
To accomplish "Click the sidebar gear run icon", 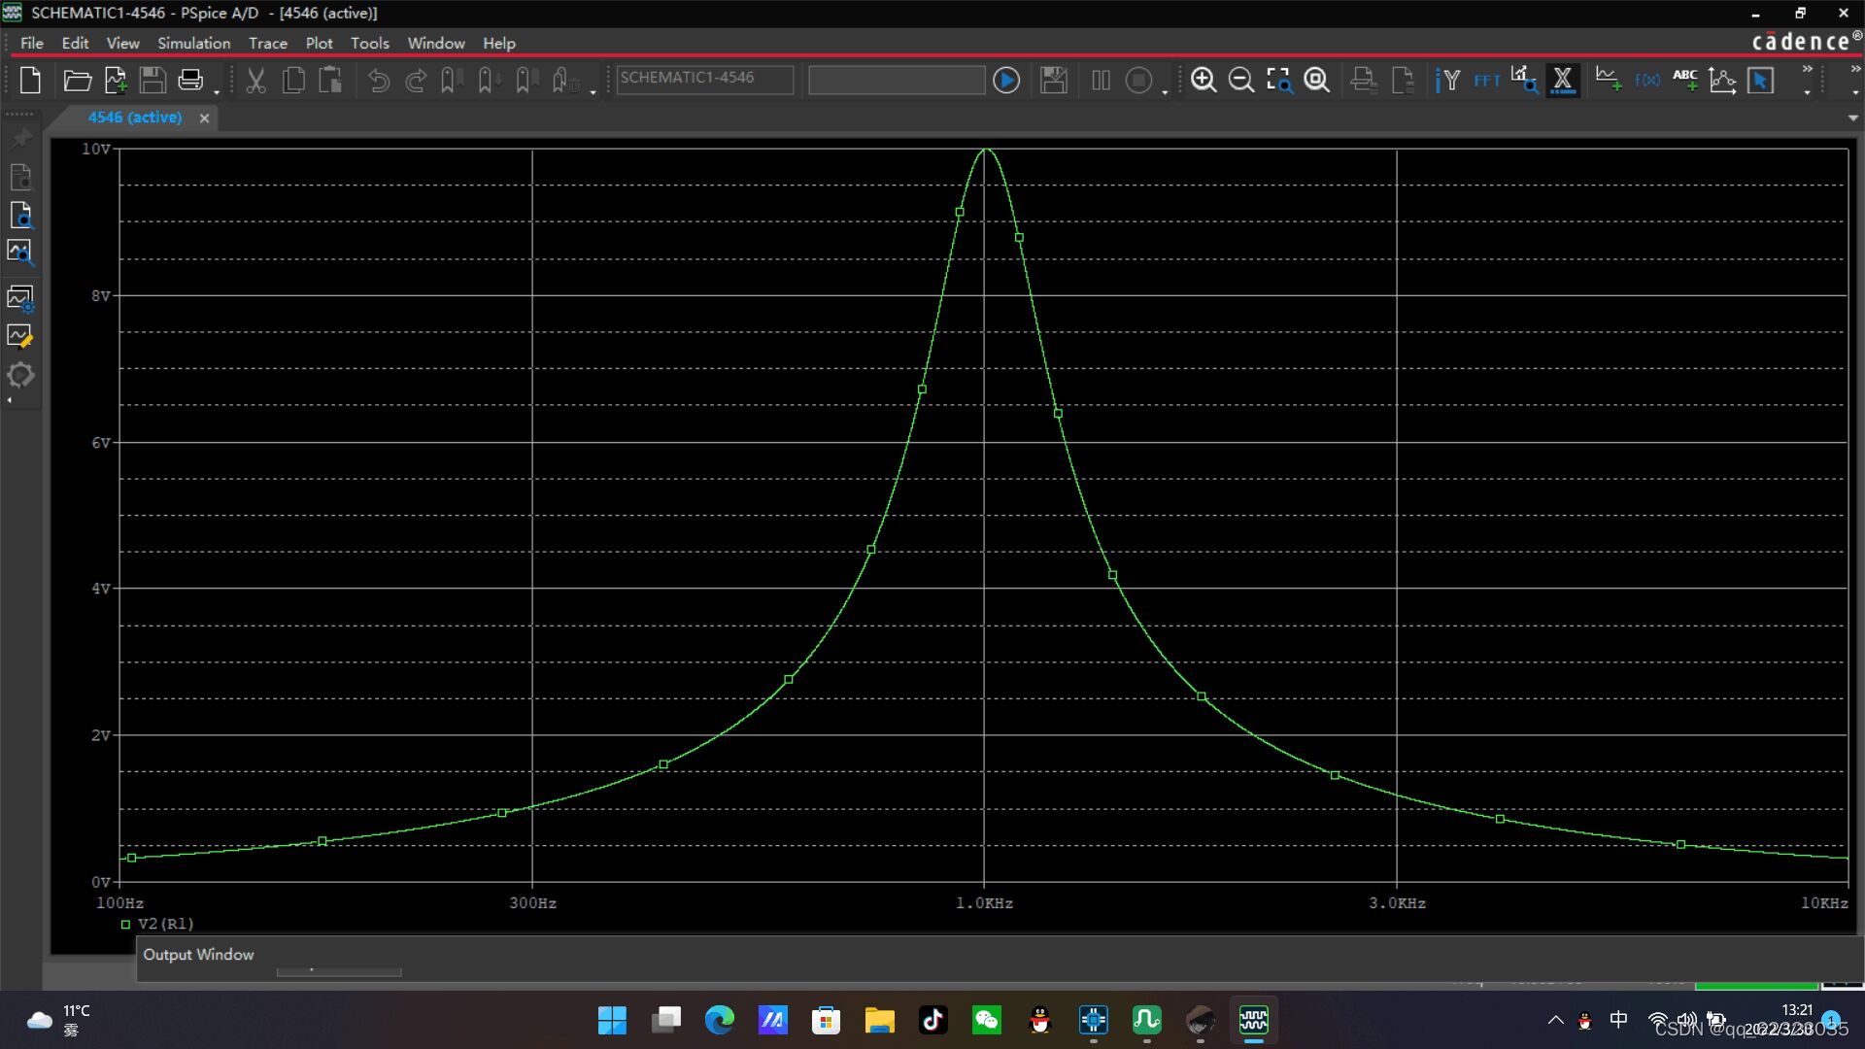I will click(20, 375).
